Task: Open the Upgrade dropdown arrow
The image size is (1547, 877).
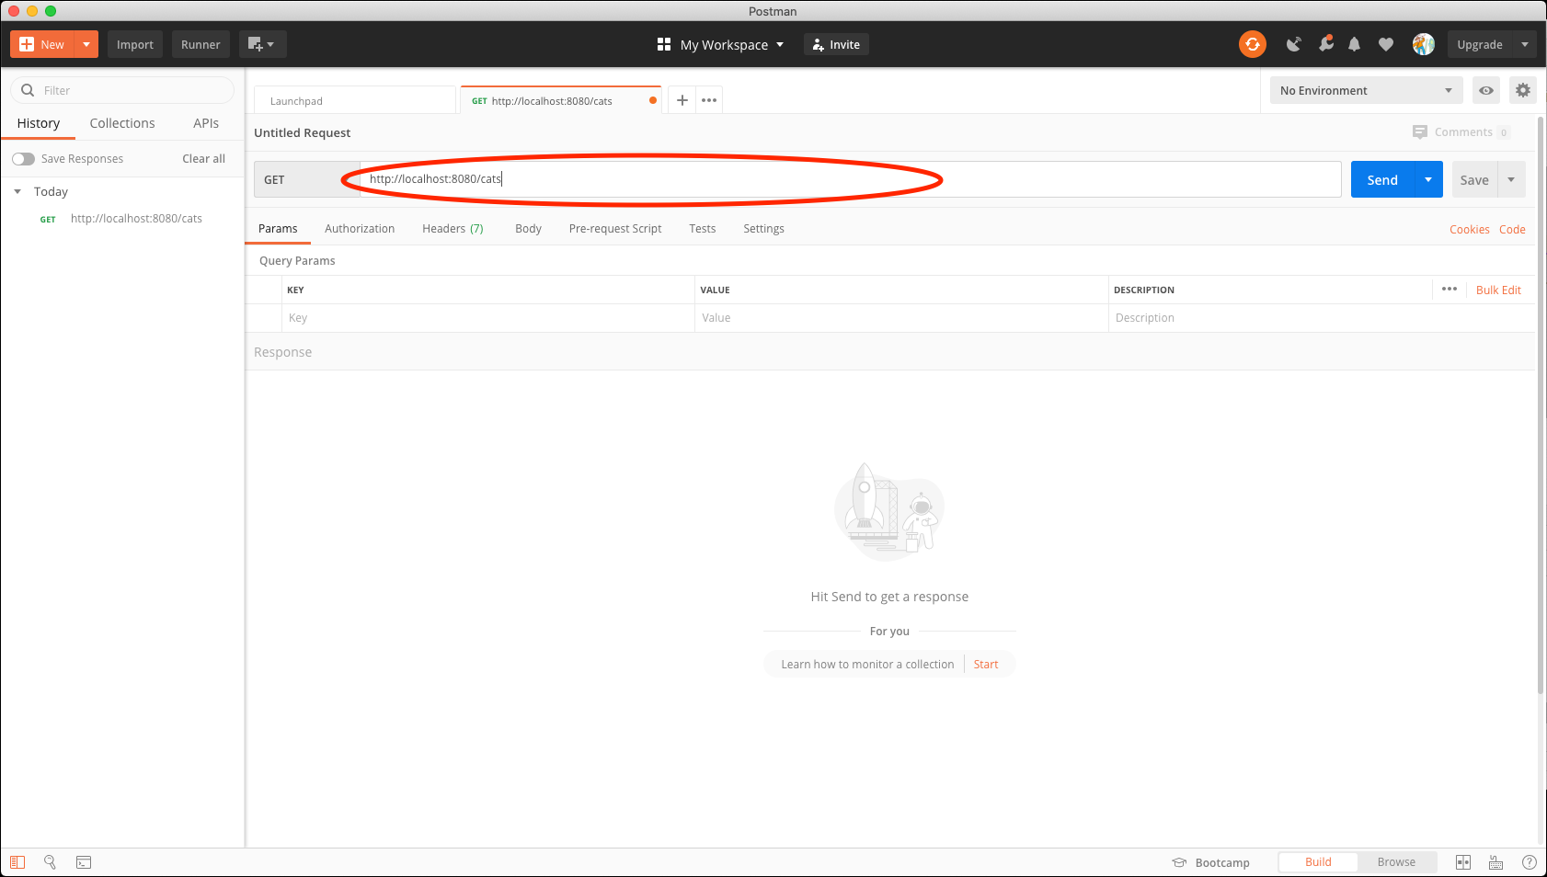Action: [x=1524, y=44]
